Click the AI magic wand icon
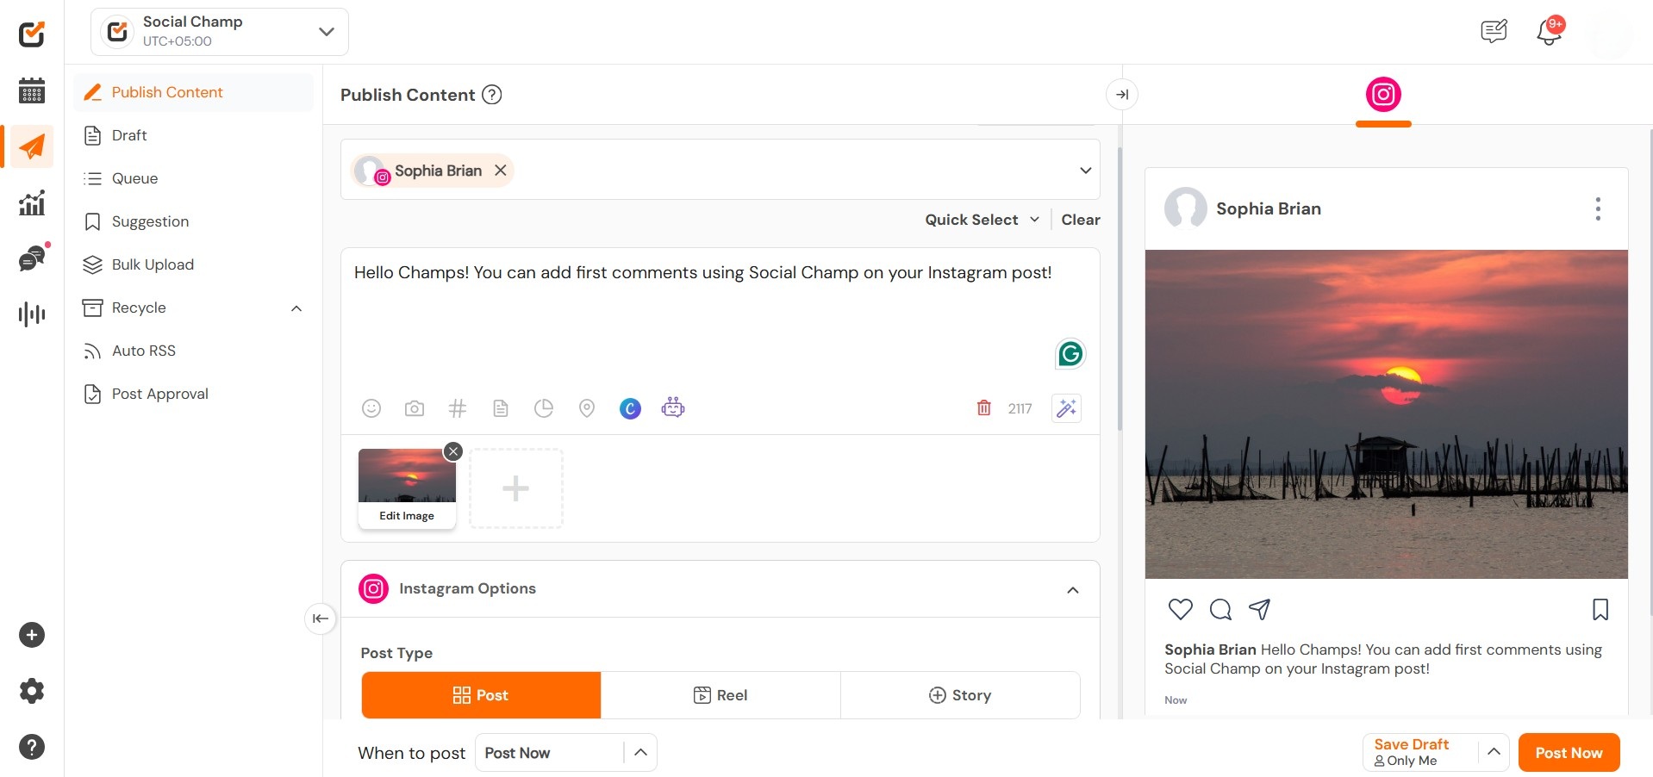 1066,408
